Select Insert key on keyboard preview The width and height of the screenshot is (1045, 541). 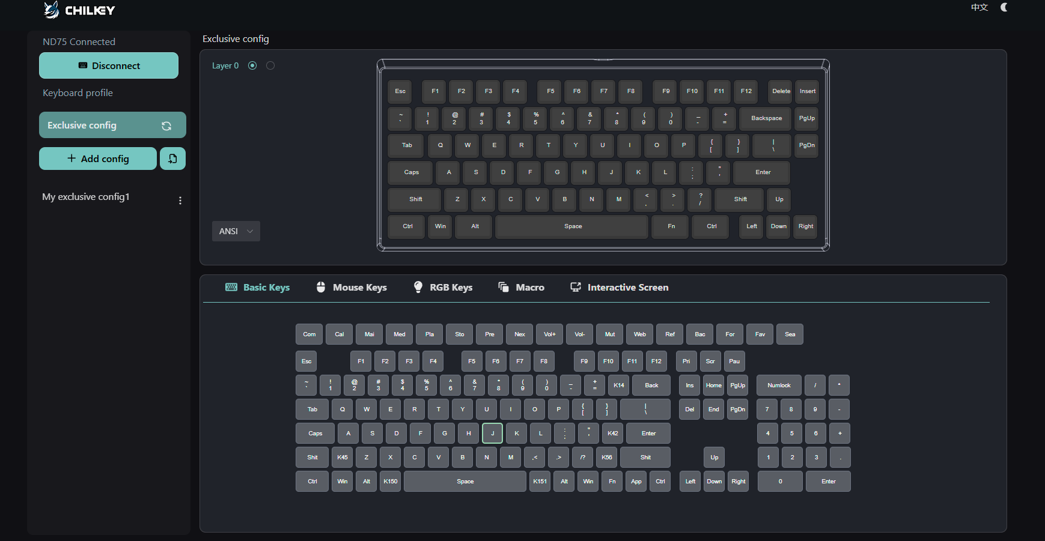coord(808,91)
